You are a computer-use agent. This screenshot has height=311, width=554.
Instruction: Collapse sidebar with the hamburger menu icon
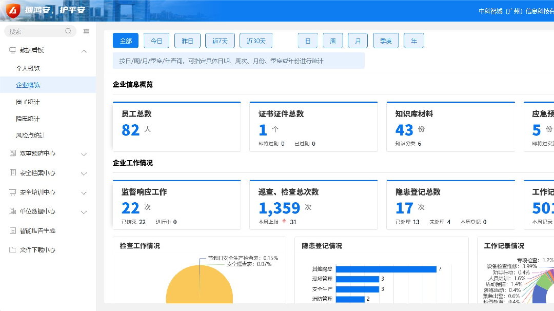(86, 31)
